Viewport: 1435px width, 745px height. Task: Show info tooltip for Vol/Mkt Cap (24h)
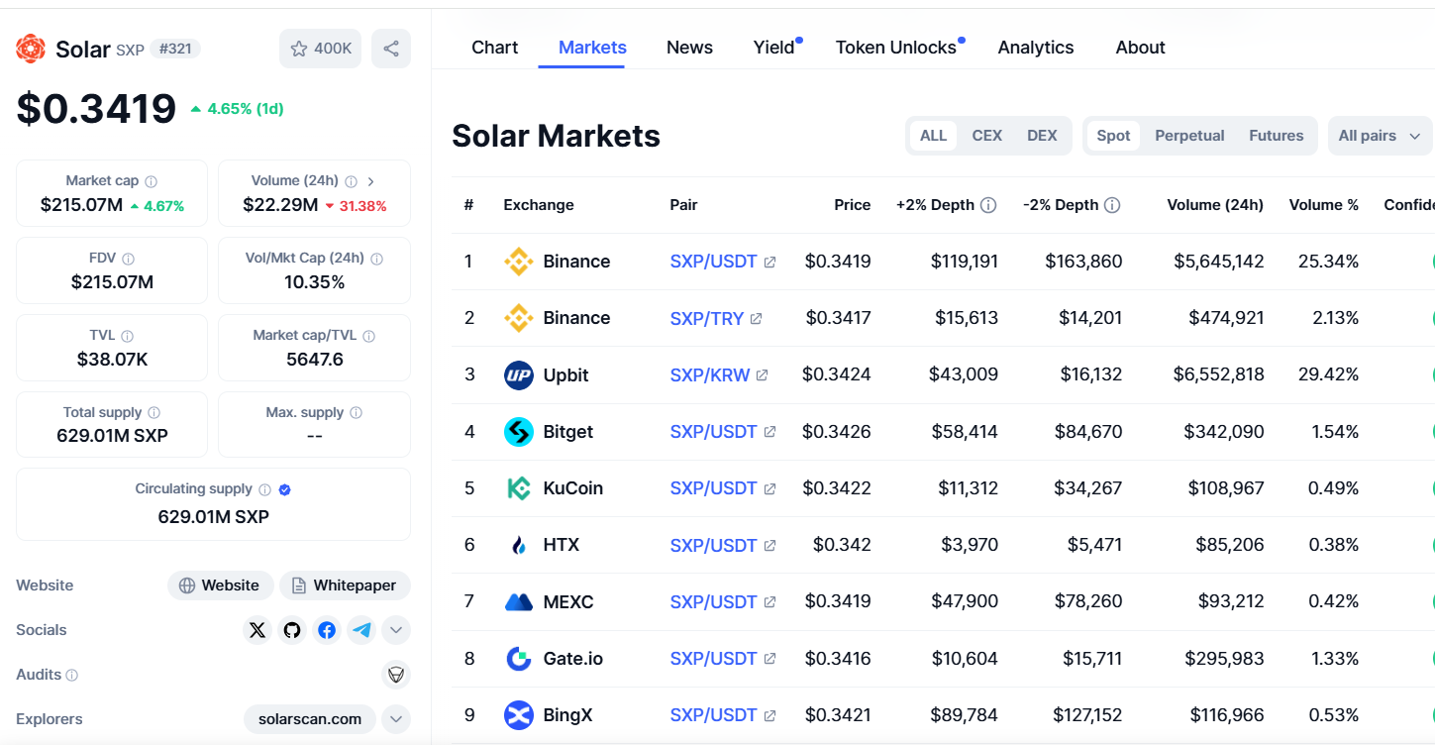tap(376, 259)
